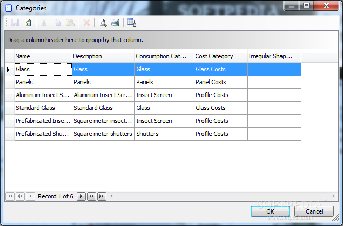Go to next page of records
Image resolution: width=343 pixels, height=226 pixels.
click(92, 196)
